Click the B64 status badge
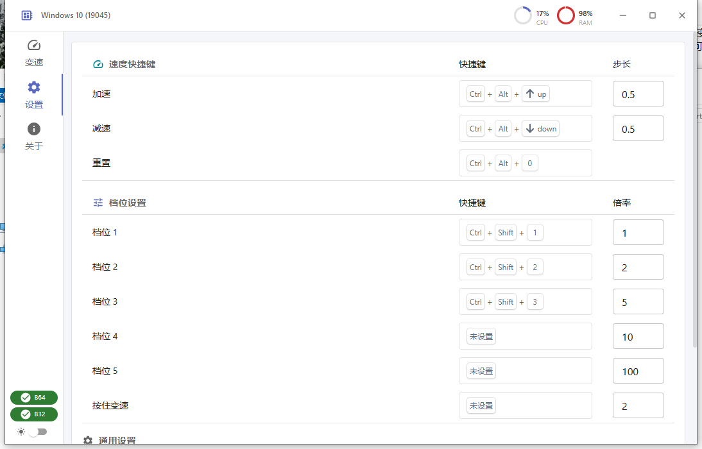Image resolution: width=702 pixels, height=449 pixels. [x=34, y=398]
